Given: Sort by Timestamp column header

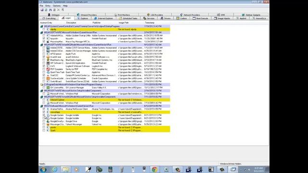Looking at the screenshot, I should [150, 23].
